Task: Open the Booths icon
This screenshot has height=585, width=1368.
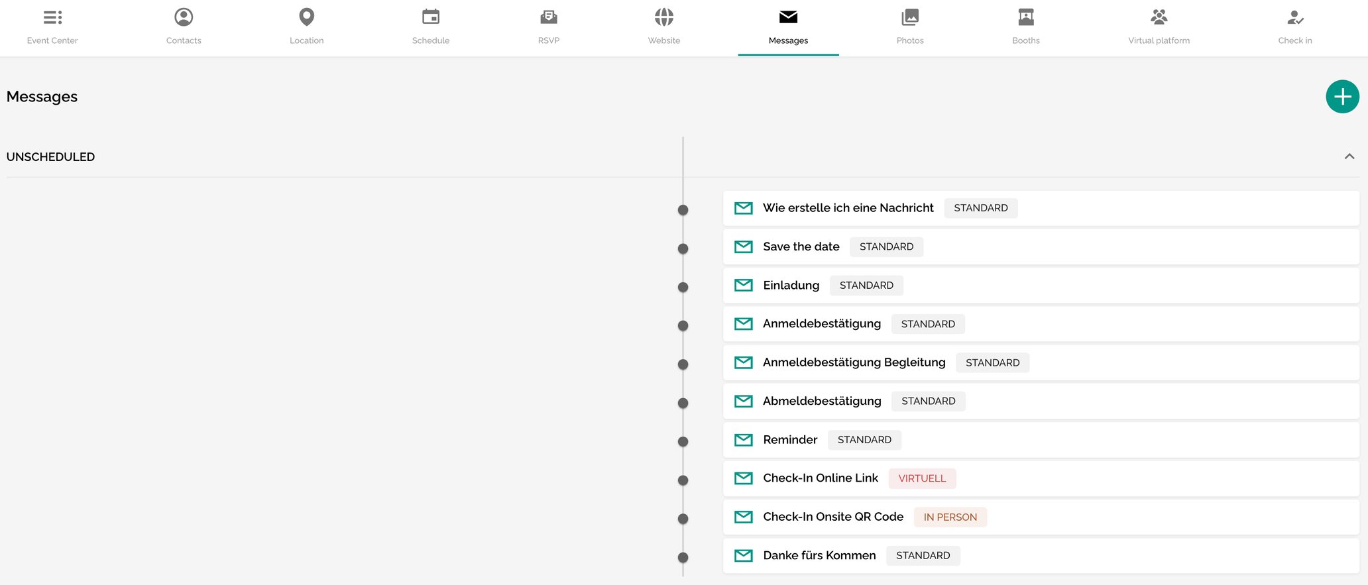Action: click(1025, 17)
